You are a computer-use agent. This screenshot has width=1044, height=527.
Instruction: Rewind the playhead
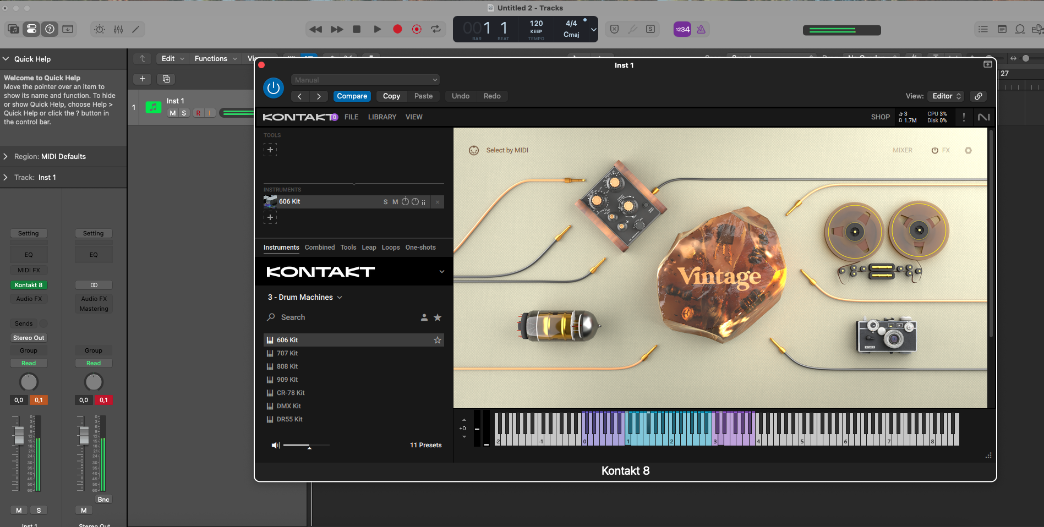[316, 29]
